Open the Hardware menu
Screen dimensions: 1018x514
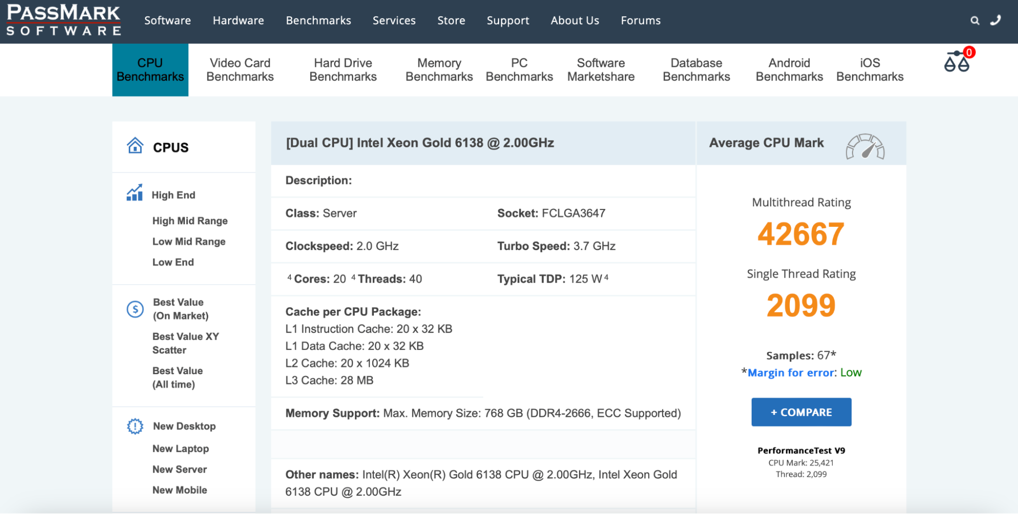(238, 20)
